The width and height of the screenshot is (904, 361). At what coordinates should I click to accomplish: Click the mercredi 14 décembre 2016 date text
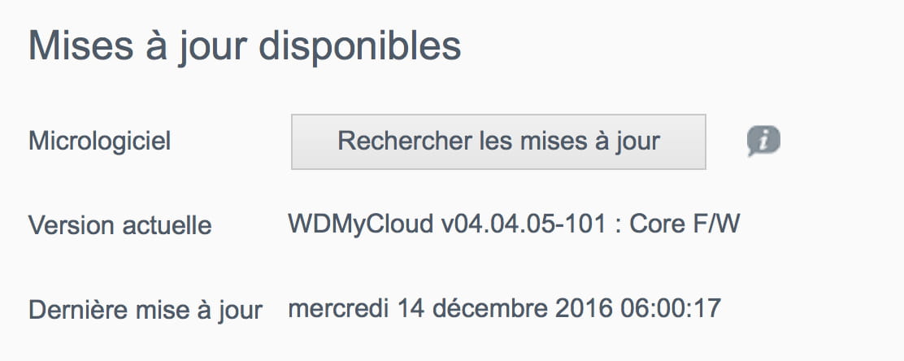click(x=450, y=308)
